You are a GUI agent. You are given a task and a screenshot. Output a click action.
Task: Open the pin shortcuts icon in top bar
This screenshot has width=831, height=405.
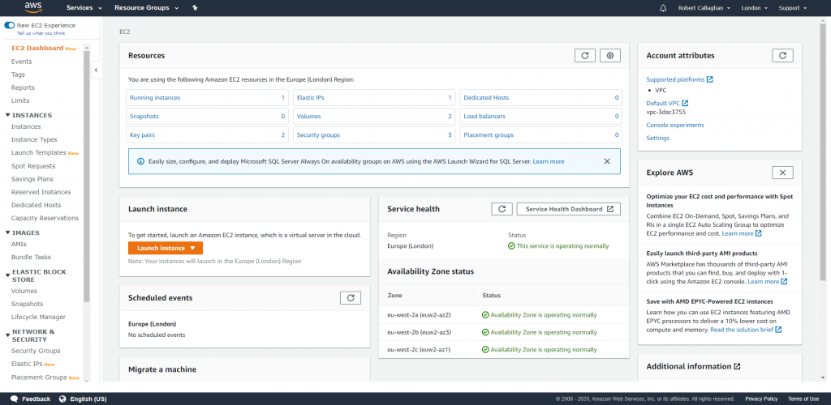point(195,8)
